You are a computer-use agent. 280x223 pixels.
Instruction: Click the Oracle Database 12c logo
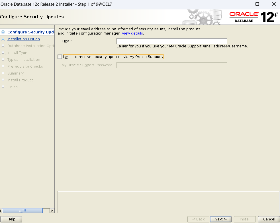pyautogui.click(x=254, y=17)
